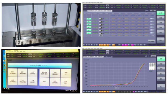Click fifth chart tool icon in bottom toolbar
Image resolution: width=168 pixels, height=94 pixels.
[x=130, y=92]
